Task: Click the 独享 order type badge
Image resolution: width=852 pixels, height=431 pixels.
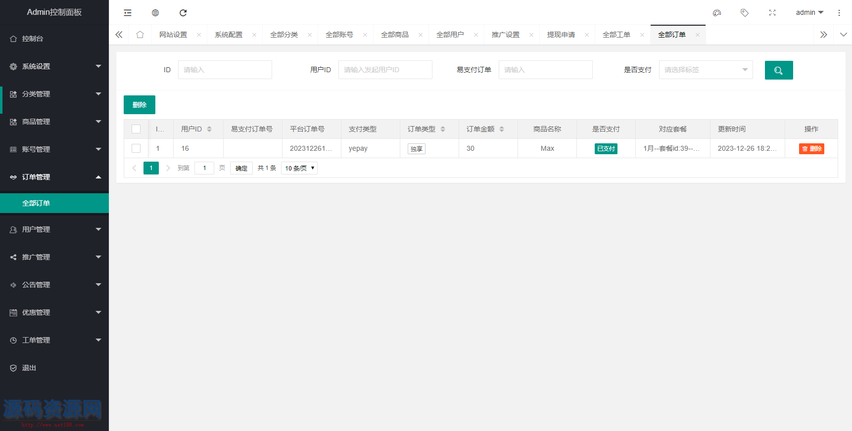Action: tap(417, 149)
